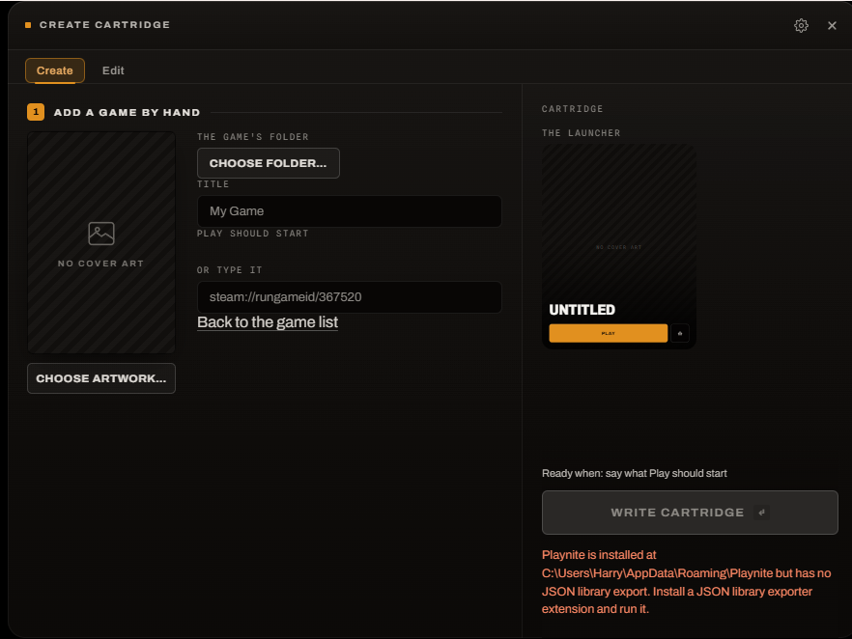Click the Choose Artwork button

pos(101,378)
